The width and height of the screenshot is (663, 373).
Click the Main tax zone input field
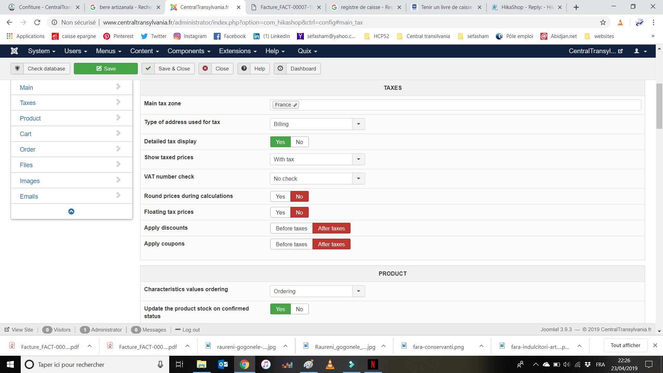pos(466,105)
